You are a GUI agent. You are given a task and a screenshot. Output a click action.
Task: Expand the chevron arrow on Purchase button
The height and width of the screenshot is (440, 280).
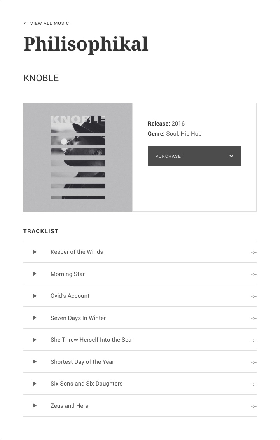coord(231,156)
